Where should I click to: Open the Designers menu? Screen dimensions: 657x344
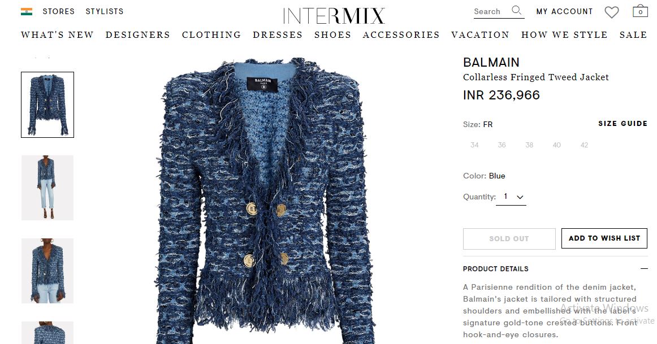click(x=138, y=34)
